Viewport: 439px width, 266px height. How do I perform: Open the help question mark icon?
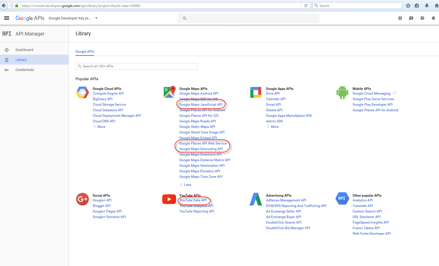(x=422, y=18)
